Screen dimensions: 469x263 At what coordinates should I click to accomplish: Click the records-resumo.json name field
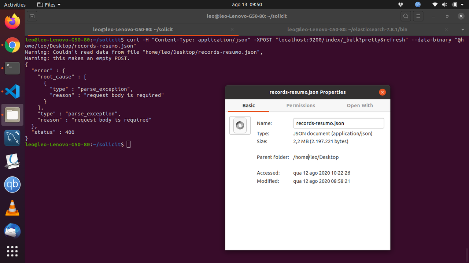click(338, 123)
